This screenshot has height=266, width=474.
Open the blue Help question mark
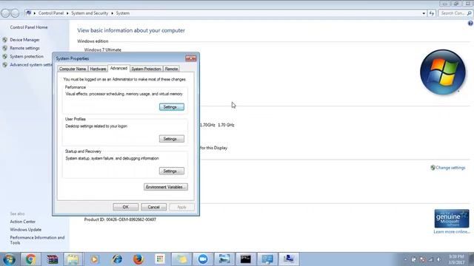coord(470,23)
